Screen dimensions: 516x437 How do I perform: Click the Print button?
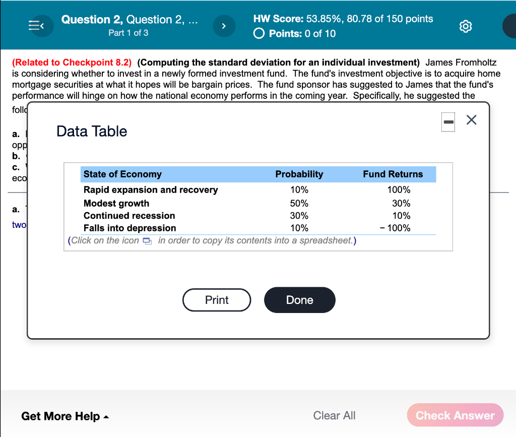(217, 300)
